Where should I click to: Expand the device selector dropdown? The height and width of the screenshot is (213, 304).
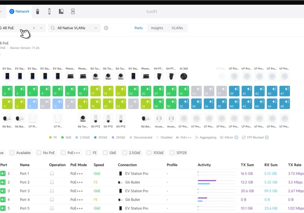pyautogui.click(x=41, y=28)
